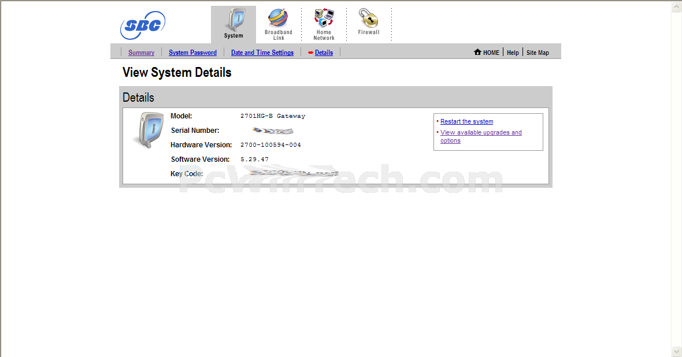Viewport: 682px width, 357px height.
Task: Select the model value 2701HG-B Gateway
Action: click(x=273, y=116)
